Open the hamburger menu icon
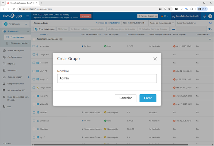The image size is (214, 146). click(x=28, y=16)
